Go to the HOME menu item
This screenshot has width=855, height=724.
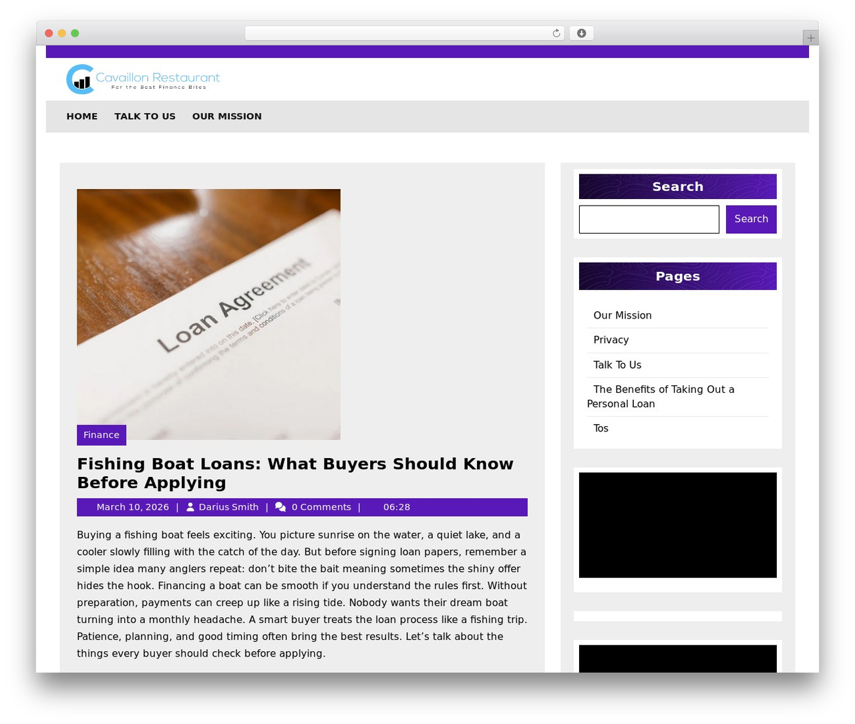point(82,116)
